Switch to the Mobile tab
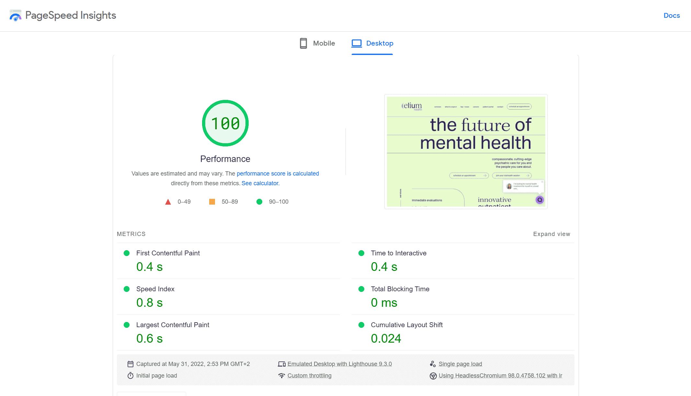The image size is (691, 396). pos(317,43)
